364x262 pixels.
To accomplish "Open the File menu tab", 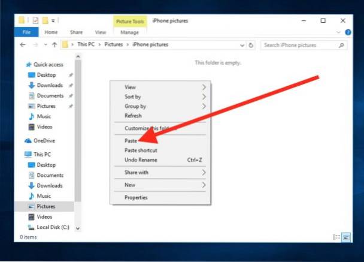I will [26, 32].
